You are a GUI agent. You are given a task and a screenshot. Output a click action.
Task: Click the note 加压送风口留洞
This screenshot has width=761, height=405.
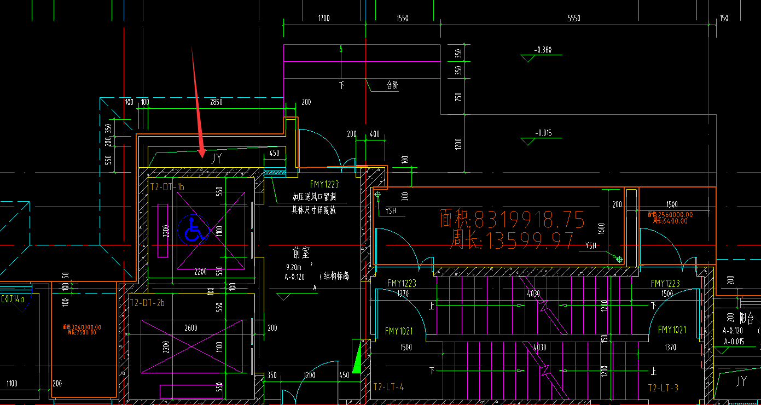pos(313,196)
